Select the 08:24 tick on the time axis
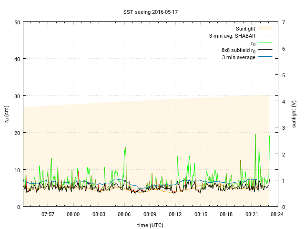 [277, 214]
